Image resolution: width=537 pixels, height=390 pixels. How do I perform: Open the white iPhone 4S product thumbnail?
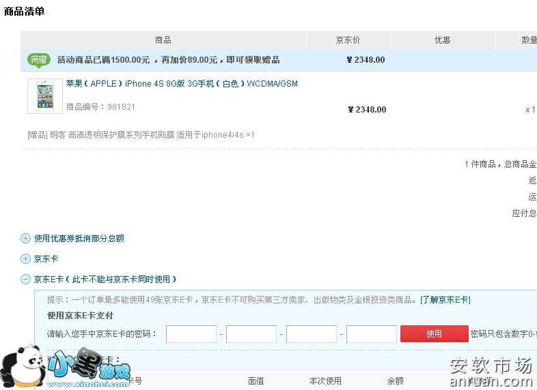[x=45, y=96]
